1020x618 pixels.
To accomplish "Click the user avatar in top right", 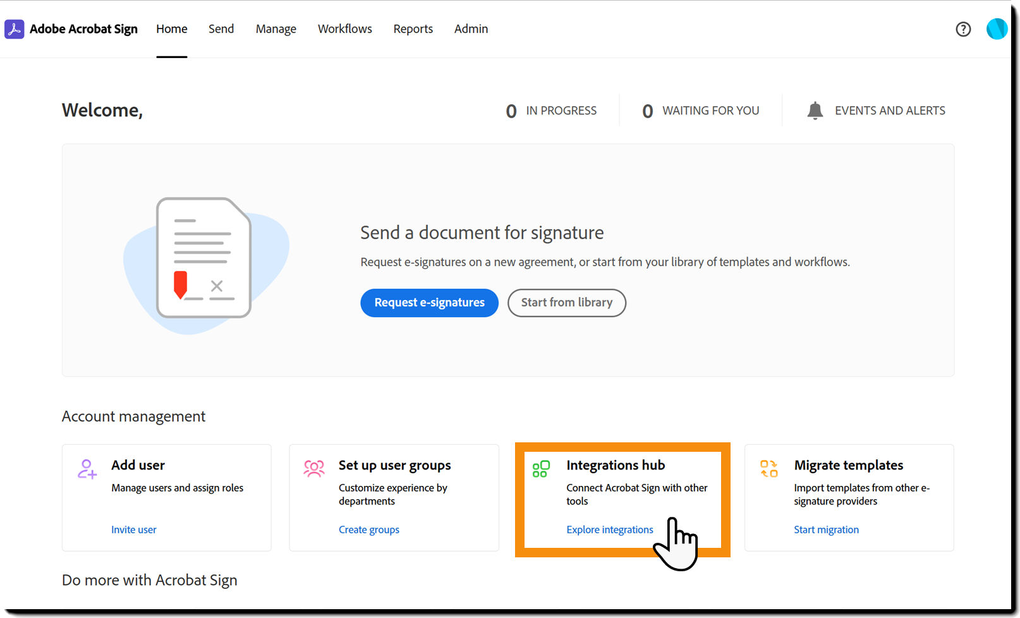I will click(997, 29).
